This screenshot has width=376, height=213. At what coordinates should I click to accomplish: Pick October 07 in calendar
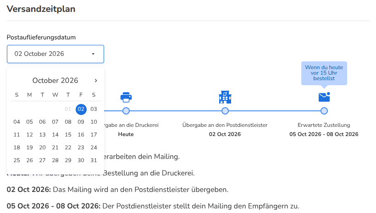(55, 122)
